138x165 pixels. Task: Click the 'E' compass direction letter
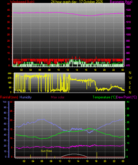pyautogui.click(x=130, y=88)
